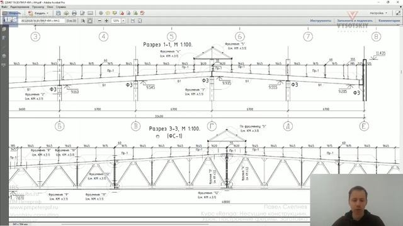This screenshot has height=226, width=403.
Task: Open the bottom sidebar panel icon
Action: [x=4, y=65]
